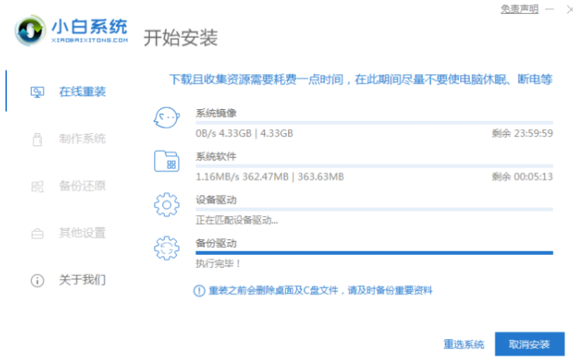Click the 备份驱动 gear icon
Viewport: 573px width, 357px height.
tap(167, 249)
